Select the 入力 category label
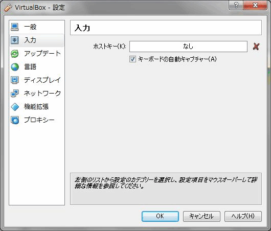 tap(30, 40)
